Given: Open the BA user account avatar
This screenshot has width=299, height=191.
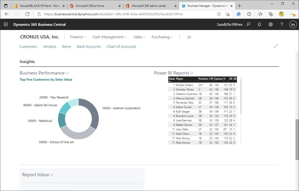Looking at the screenshot, I should 293,25.
